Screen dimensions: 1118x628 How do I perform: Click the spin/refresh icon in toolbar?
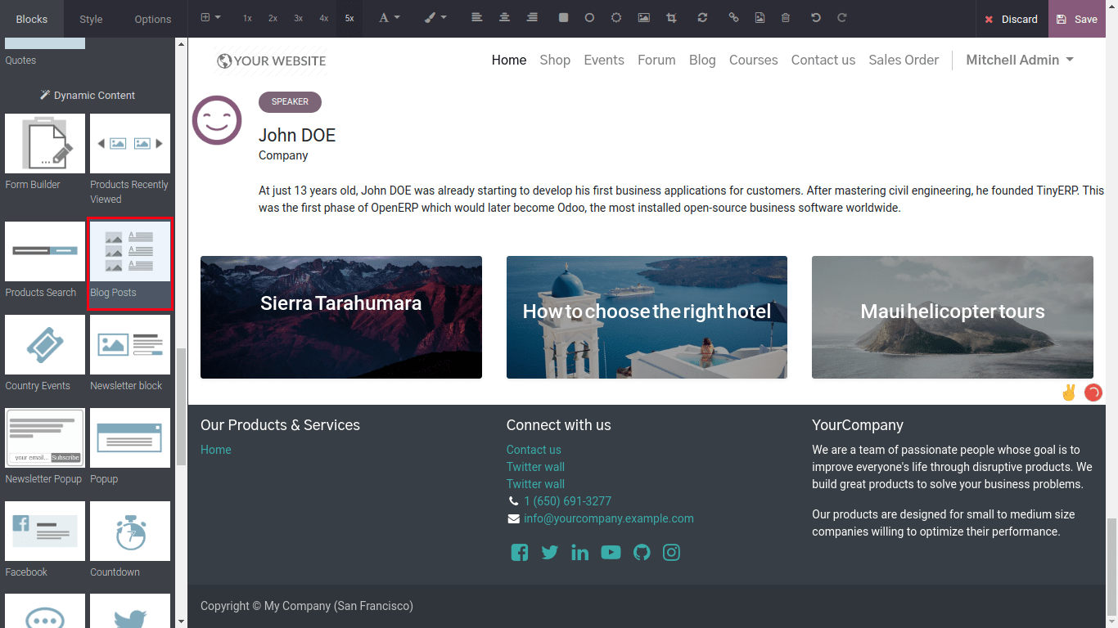click(702, 18)
